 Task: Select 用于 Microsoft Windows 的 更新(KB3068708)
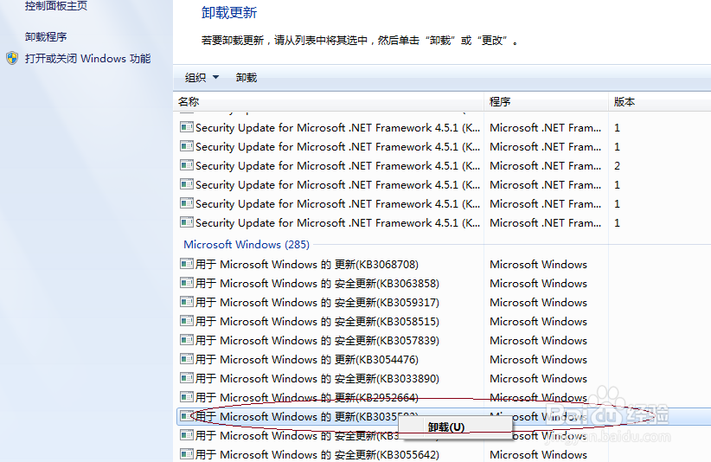click(306, 264)
